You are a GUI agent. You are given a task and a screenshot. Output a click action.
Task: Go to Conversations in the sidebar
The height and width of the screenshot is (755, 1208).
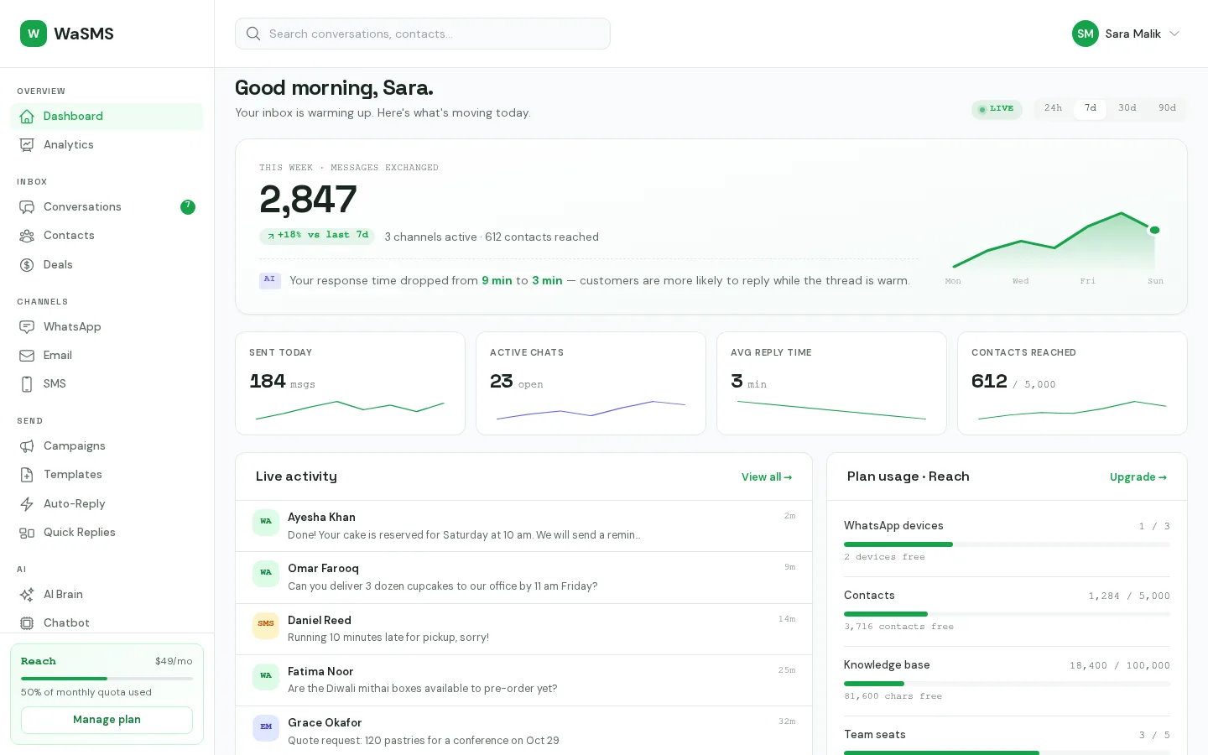point(107,207)
